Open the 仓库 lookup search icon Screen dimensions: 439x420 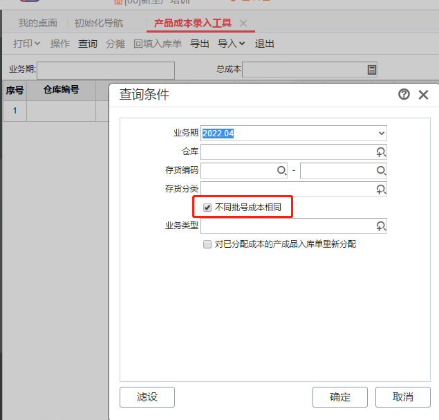point(381,152)
